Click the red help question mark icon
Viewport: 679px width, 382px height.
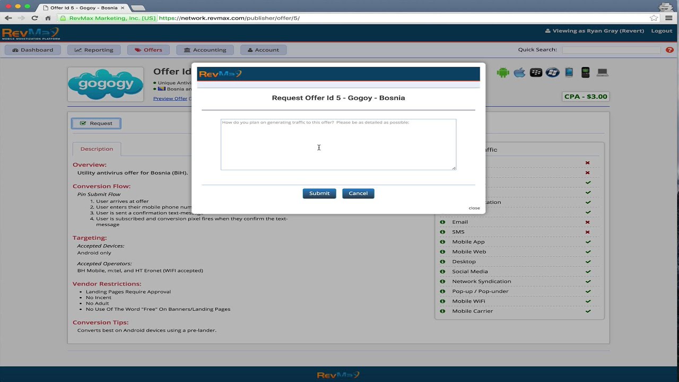670,50
